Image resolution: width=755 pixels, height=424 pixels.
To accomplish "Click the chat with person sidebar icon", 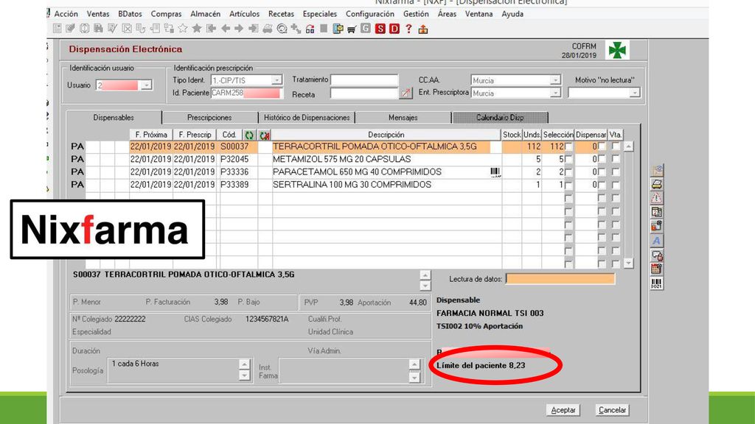I will pos(656,255).
